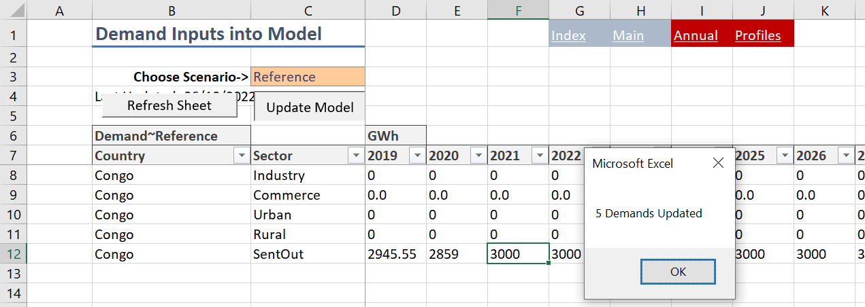Select the Reference scenario cell

pyautogui.click(x=308, y=77)
